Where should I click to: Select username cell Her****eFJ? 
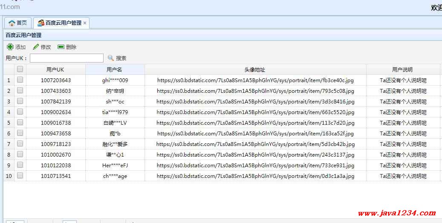(x=115, y=165)
